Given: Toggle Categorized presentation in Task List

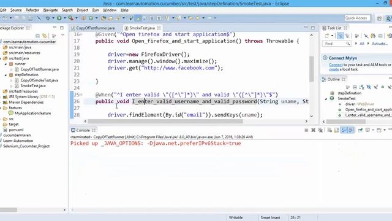Looking at the screenshot, I should click(341, 36).
